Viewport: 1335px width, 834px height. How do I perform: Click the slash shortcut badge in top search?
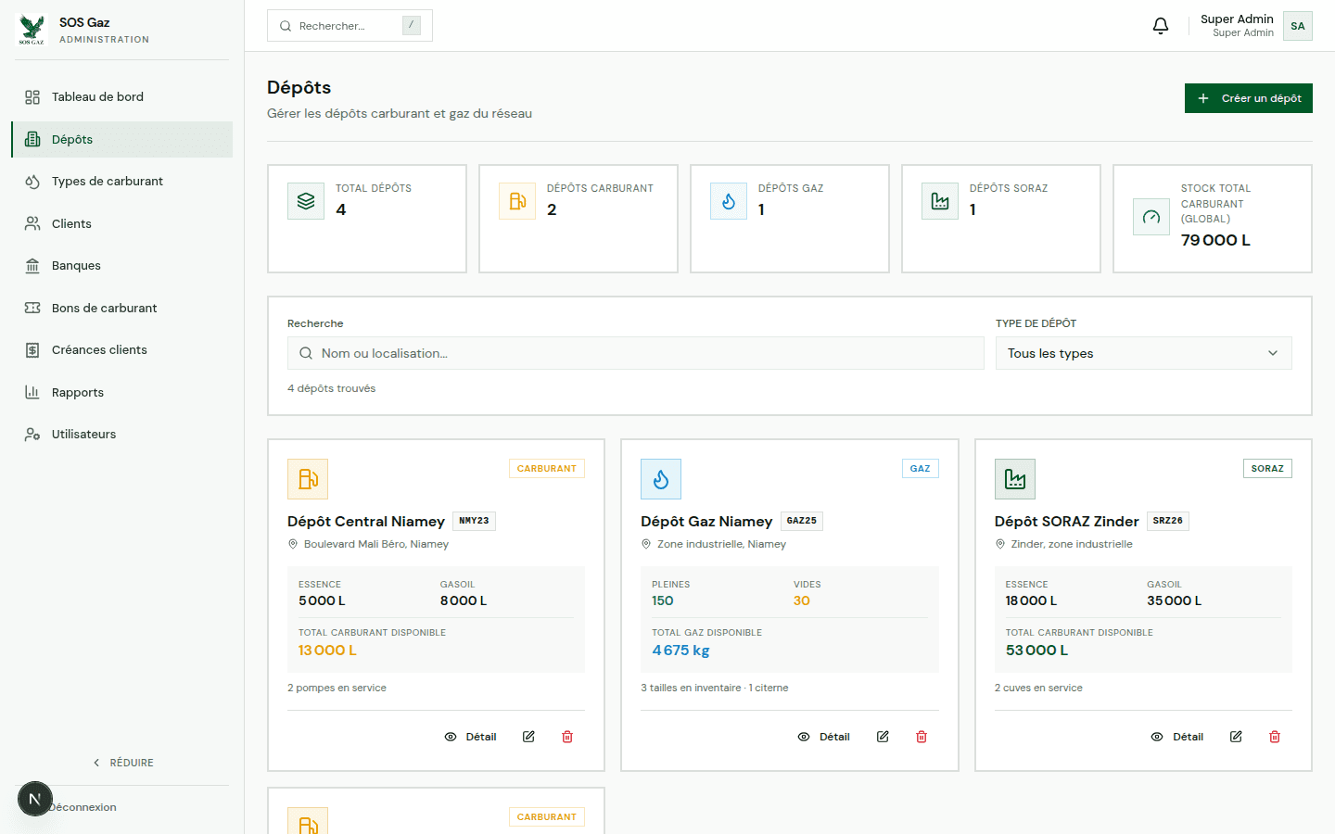[x=412, y=26]
